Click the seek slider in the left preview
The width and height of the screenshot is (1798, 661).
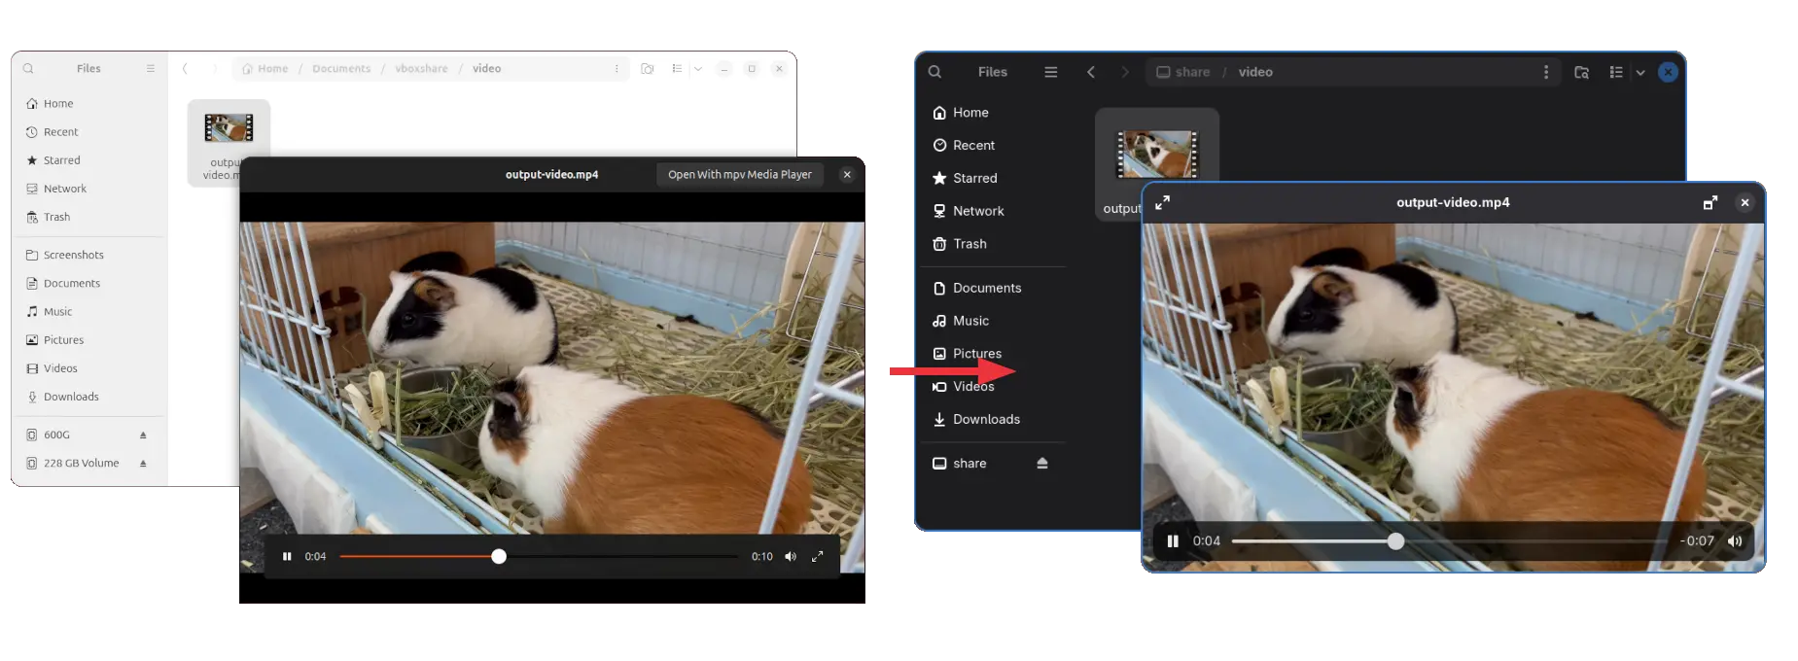click(x=539, y=557)
